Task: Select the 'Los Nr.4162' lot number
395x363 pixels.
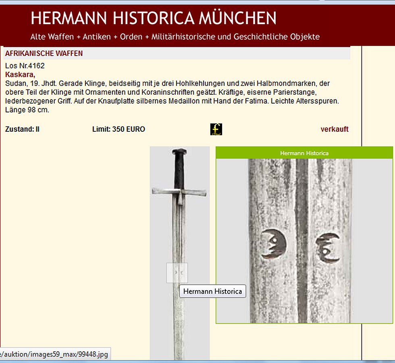Action: point(25,66)
